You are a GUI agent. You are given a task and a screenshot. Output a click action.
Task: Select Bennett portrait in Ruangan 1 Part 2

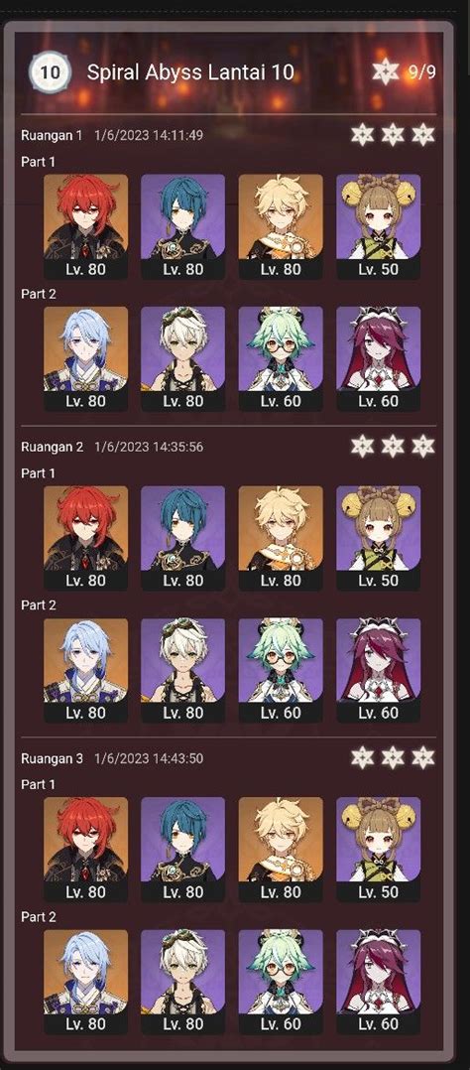182,359
